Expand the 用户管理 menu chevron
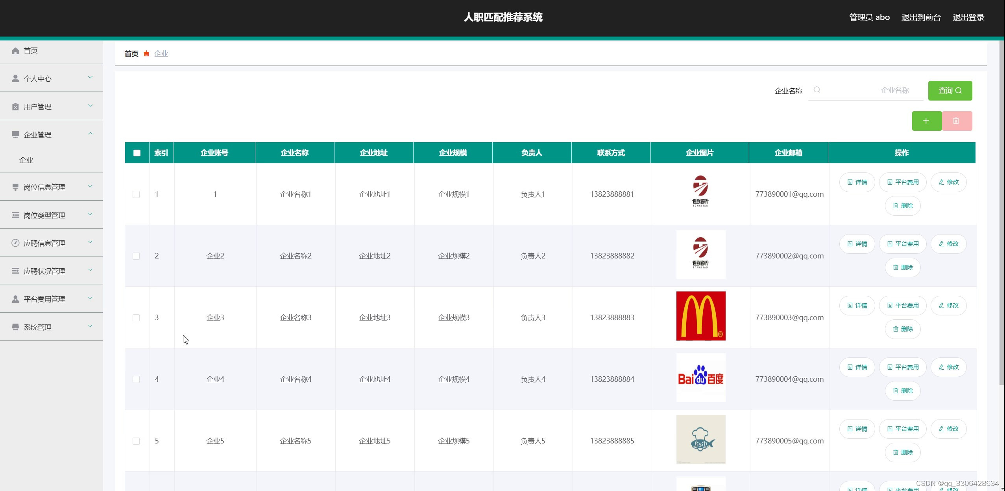 (90, 106)
